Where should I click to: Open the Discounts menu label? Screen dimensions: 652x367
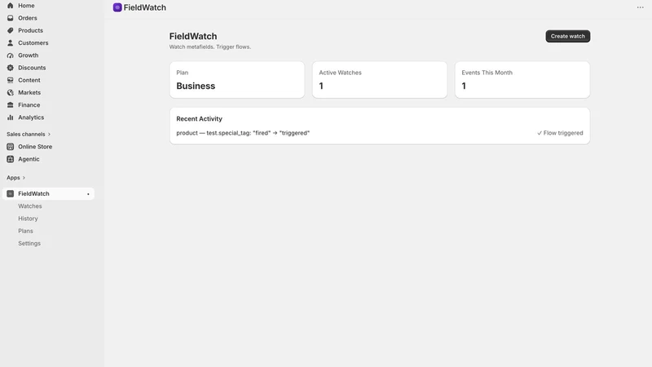coord(32,68)
